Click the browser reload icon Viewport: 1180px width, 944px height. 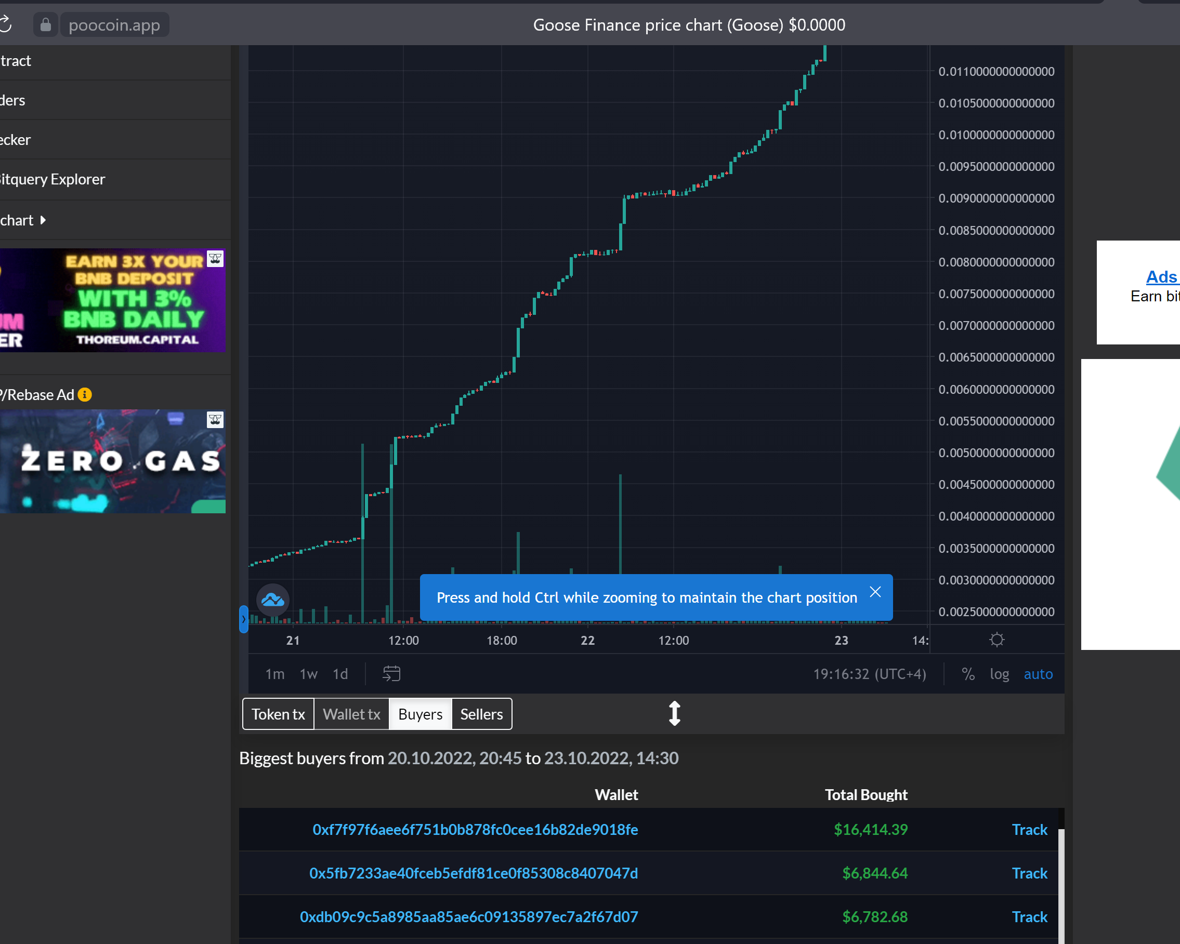click(x=6, y=24)
